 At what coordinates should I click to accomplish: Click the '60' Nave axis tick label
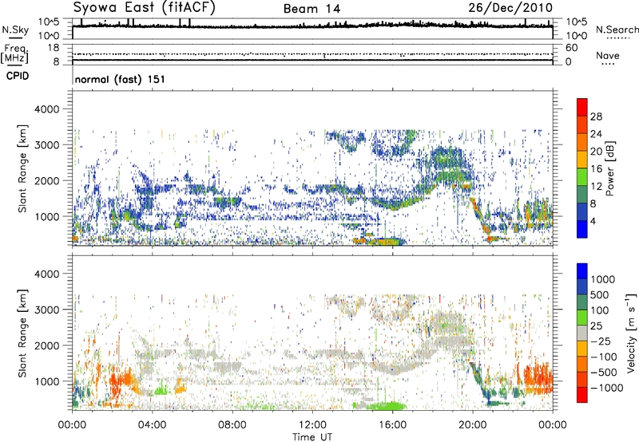(571, 48)
